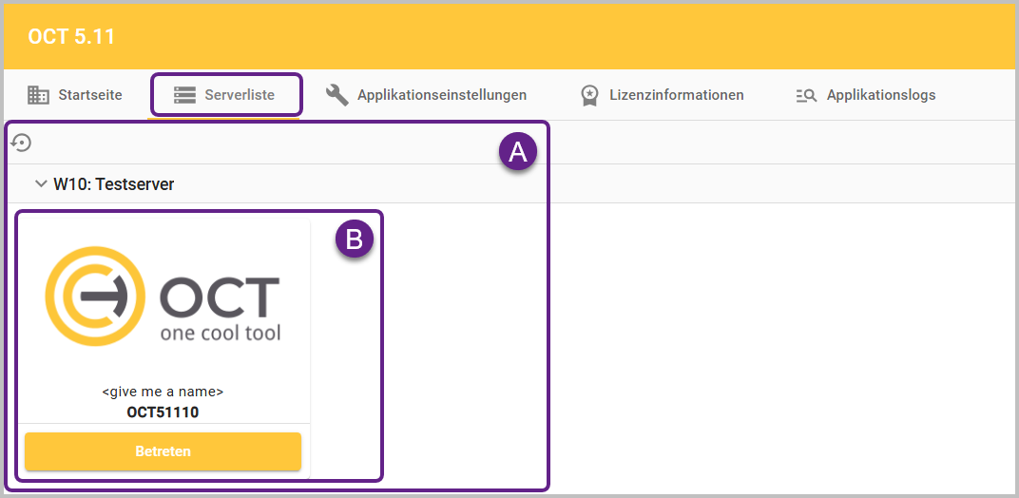Click the OCT one cool tool logo
This screenshot has width=1019, height=498.
163,297
